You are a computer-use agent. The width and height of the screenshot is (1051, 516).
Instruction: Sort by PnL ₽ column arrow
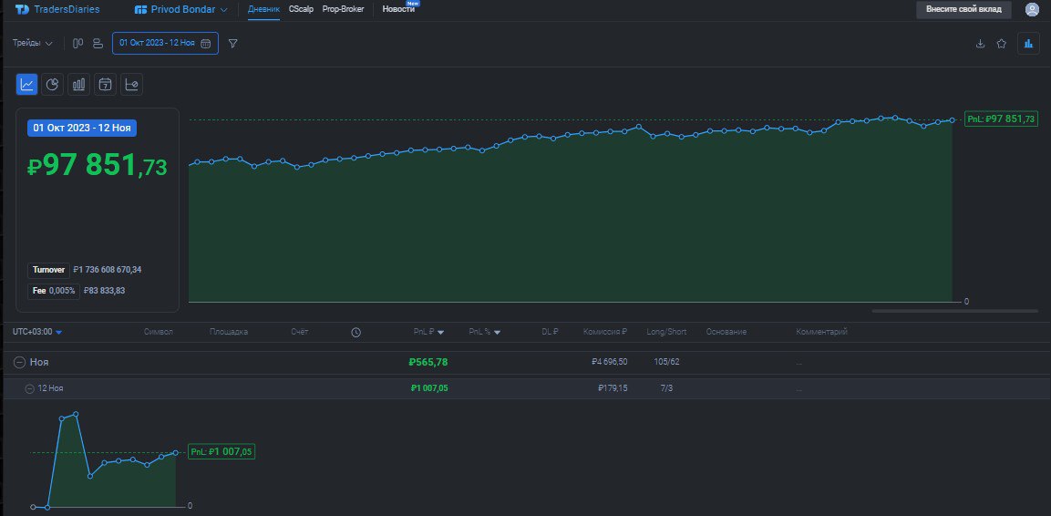tap(440, 333)
